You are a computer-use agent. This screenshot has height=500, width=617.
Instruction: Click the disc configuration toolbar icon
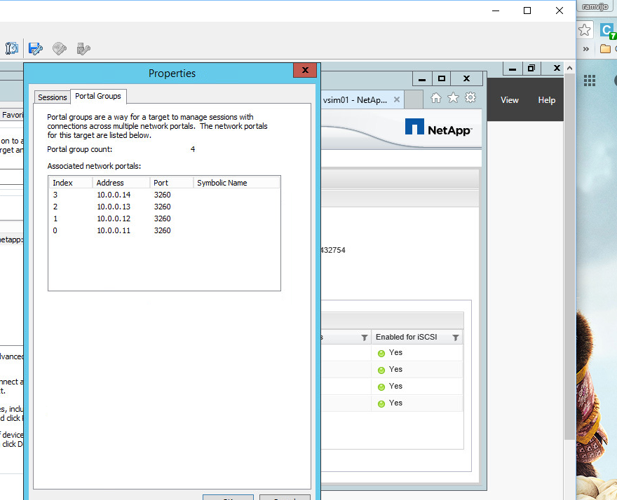(59, 48)
